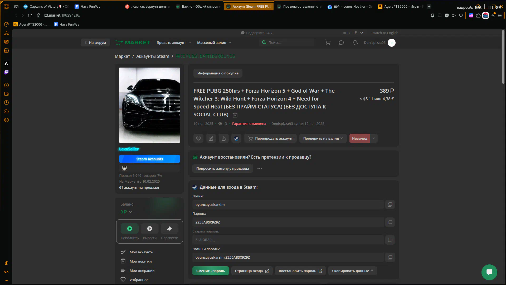
Task: Open the Проверить на валид dropdown
Action: point(323,138)
